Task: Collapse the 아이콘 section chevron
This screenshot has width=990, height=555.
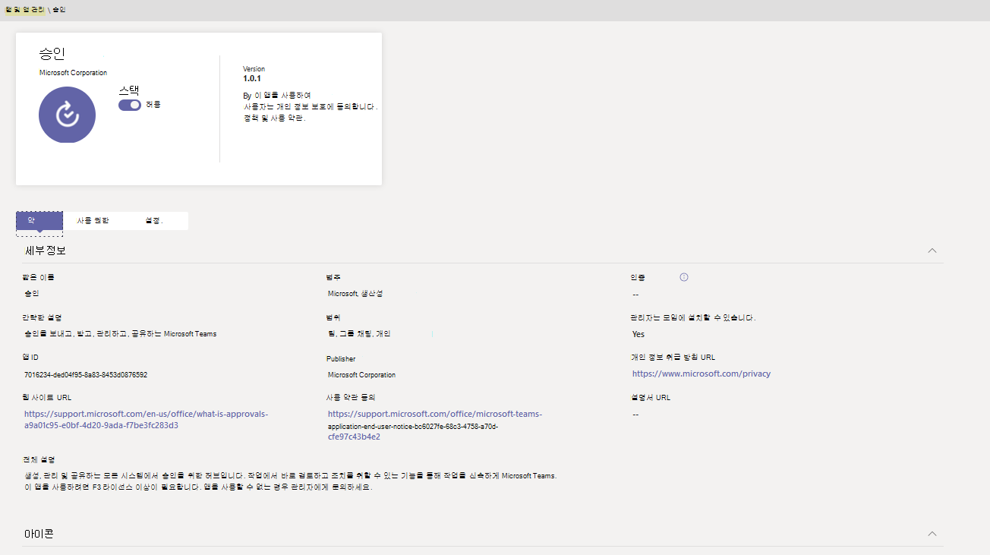Action: point(932,534)
